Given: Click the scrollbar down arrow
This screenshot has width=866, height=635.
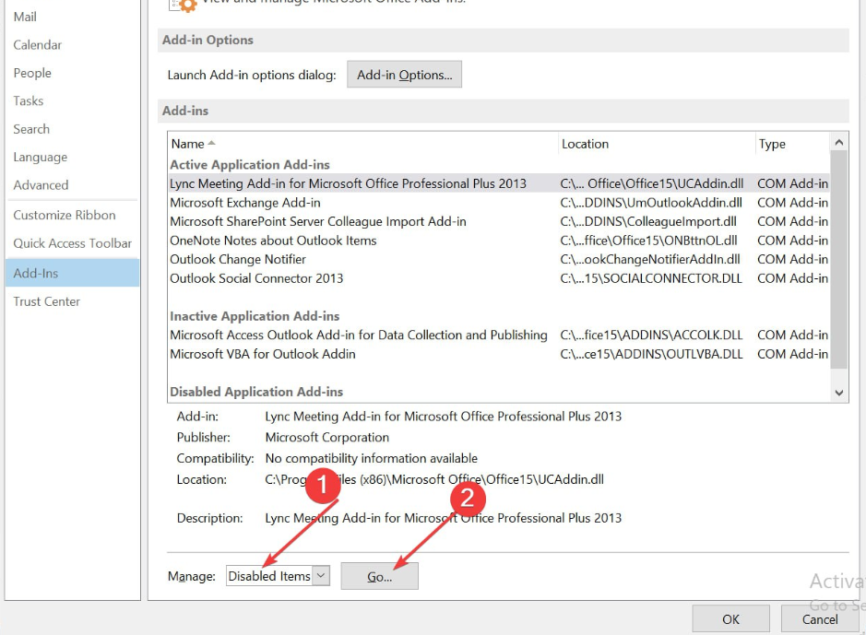Looking at the screenshot, I should (x=838, y=392).
